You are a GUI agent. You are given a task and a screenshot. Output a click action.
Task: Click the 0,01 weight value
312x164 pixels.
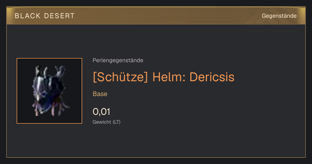click(101, 112)
